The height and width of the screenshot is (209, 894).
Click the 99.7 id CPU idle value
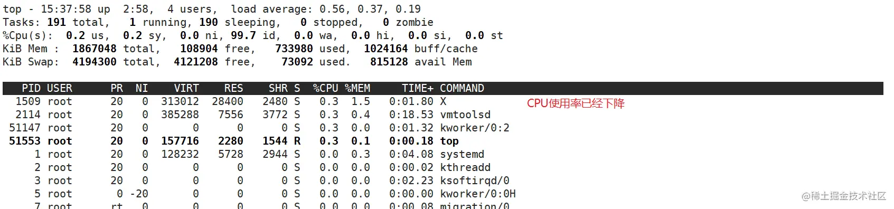[243, 35]
